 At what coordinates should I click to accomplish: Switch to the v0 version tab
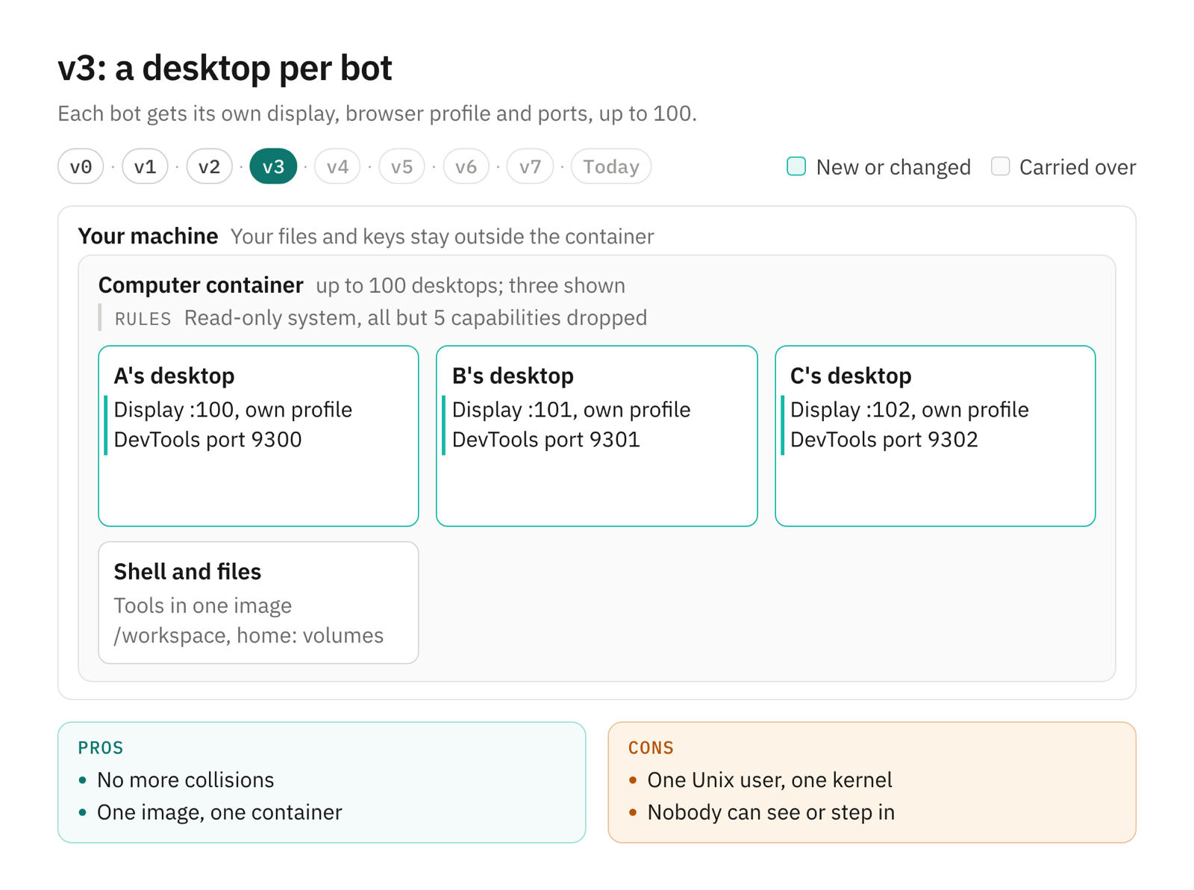point(81,167)
